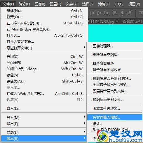Click the align left edges icon

115,13
